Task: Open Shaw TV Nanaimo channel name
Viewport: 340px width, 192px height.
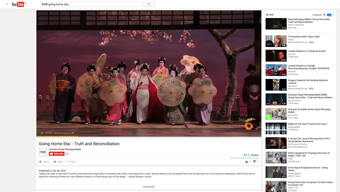Action: tap(296, 25)
